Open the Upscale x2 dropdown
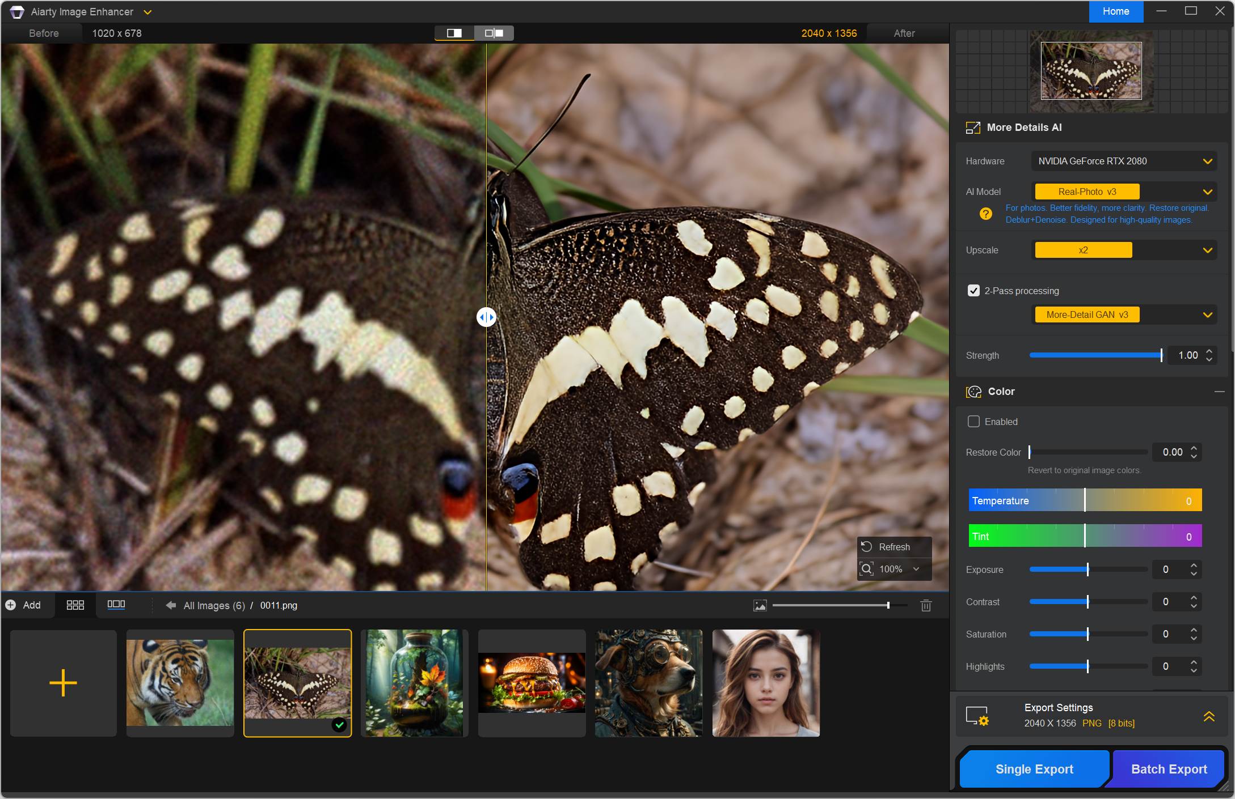 pos(1208,250)
